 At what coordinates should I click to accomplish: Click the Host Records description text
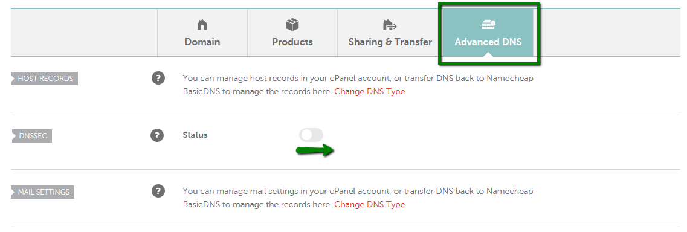click(x=358, y=85)
